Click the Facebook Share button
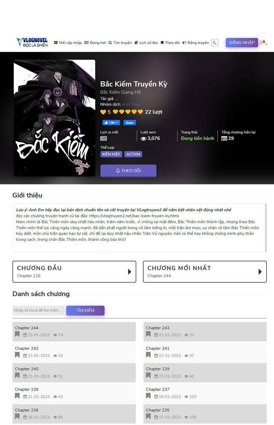This screenshot has height=425, width=274. 130,123
